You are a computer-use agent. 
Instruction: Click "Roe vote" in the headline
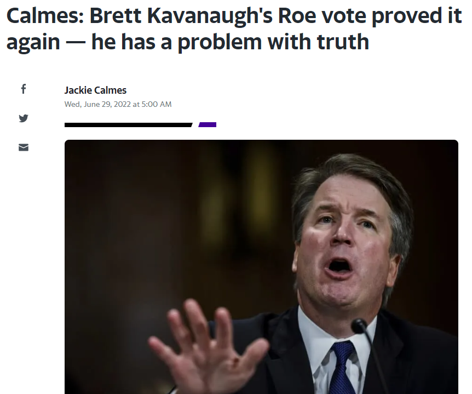pos(330,17)
